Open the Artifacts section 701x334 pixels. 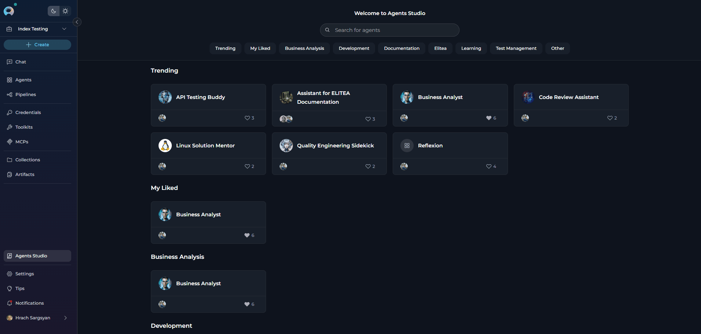click(x=25, y=174)
